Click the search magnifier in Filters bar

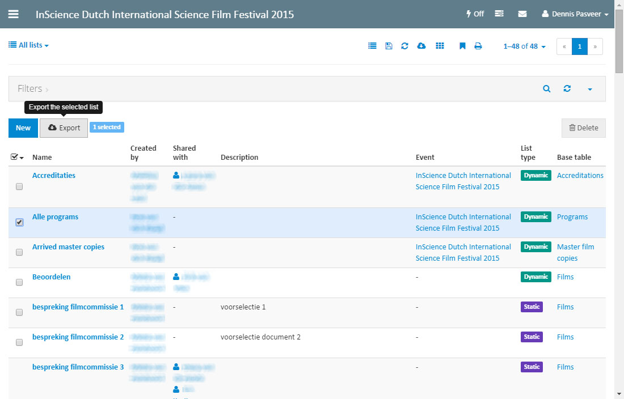(547, 89)
